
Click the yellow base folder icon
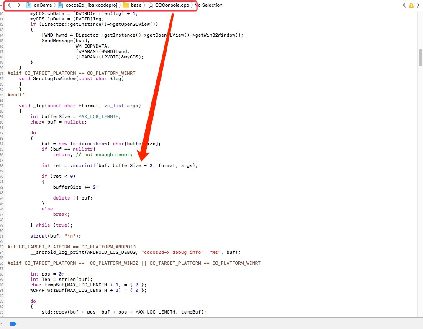pyautogui.click(x=126, y=5)
